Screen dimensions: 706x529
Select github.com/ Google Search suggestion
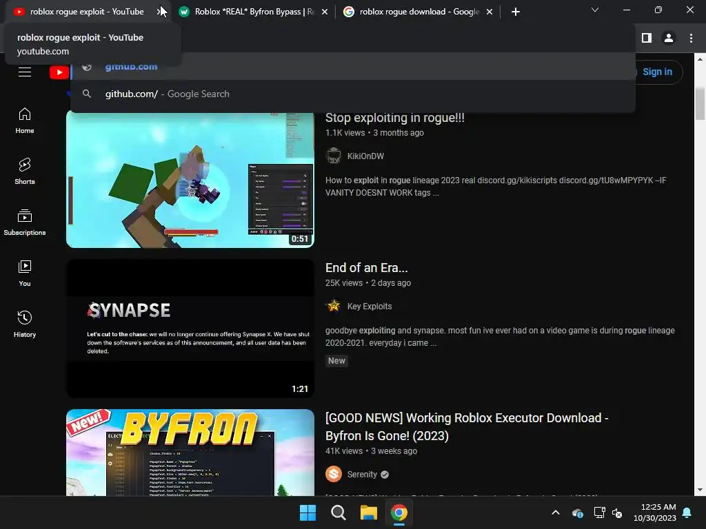click(x=352, y=94)
